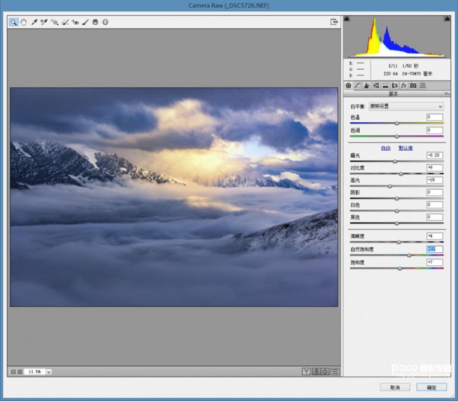The width and height of the screenshot is (458, 401).
Task: Select the Adjustment Brush tool
Action: pyautogui.click(x=85, y=22)
